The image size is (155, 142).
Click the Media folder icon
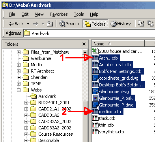(x=26, y=65)
